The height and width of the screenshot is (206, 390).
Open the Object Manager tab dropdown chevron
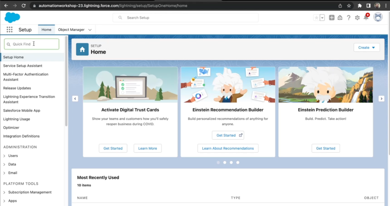90,30
